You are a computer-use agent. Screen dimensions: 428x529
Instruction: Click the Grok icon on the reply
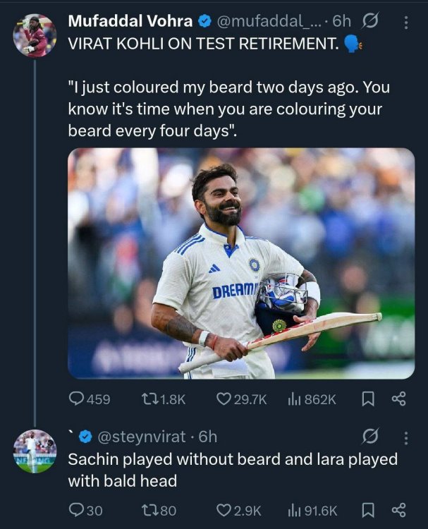(x=370, y=437)
